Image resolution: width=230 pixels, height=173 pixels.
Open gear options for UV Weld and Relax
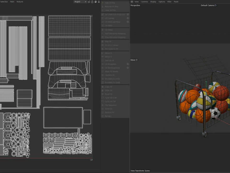pyautogui.click(x=128, y=22)
